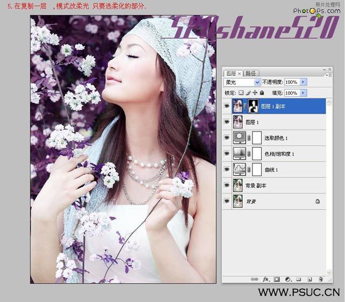This screenshot has height=302, width=345.
Task: Toggle lock all padlock icon
Action: (x=262, y=92)
